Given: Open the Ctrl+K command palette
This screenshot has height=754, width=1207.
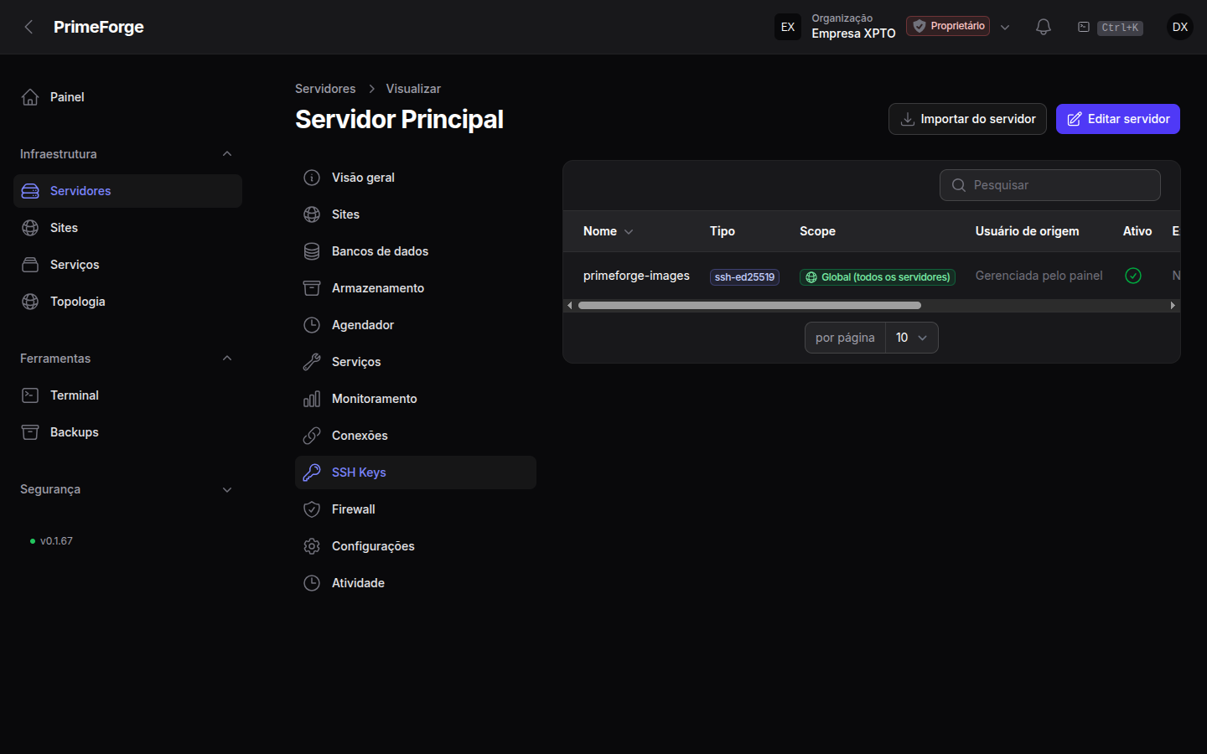Looking at the screenshot, I should [1110, 28].
